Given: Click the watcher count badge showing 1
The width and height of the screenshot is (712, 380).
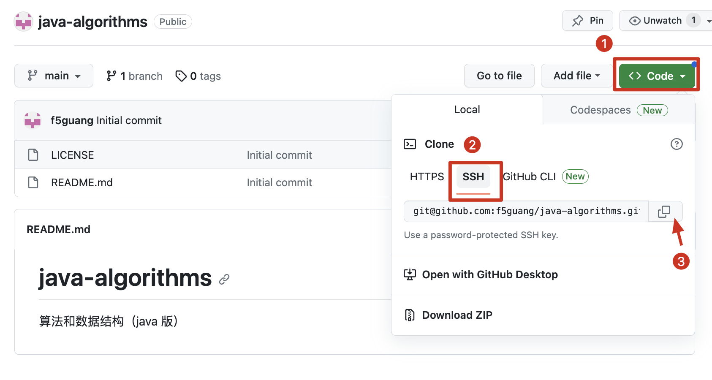Looking at the screenshot, I should coord(693,20).
